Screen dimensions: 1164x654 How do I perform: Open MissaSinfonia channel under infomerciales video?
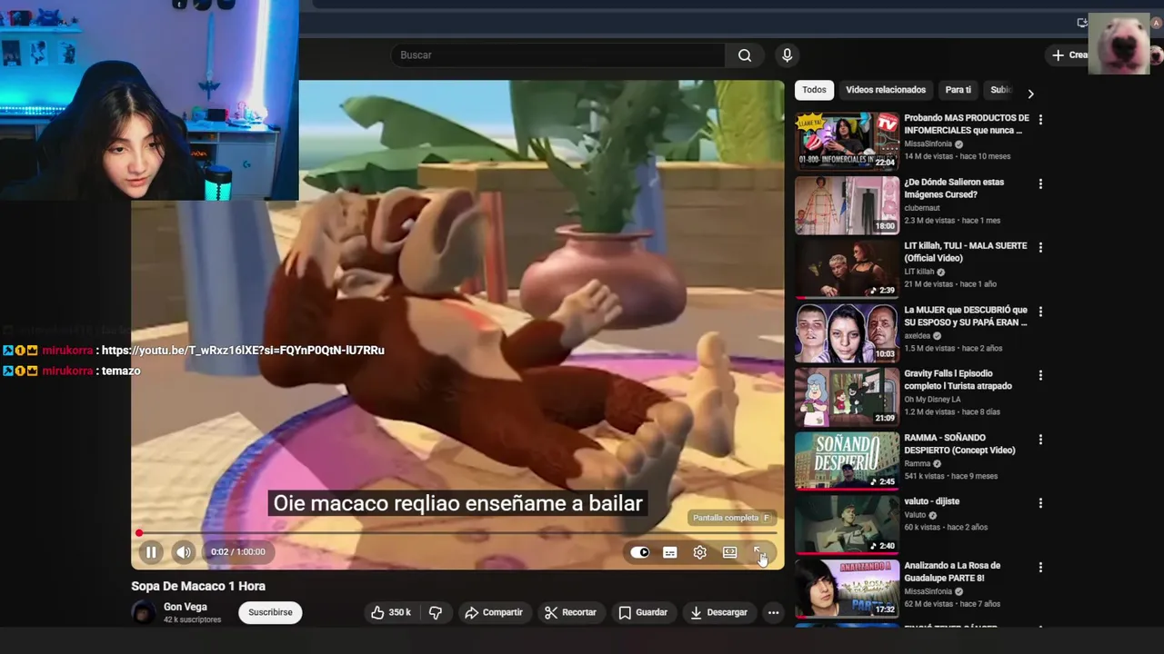pyautogui.click(x=928, y=144)
